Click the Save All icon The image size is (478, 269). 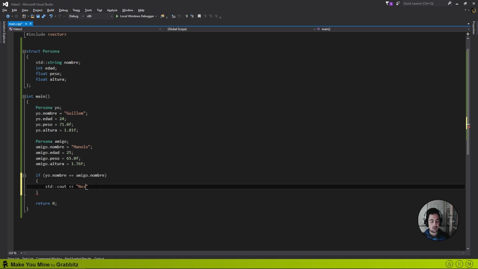43,16
